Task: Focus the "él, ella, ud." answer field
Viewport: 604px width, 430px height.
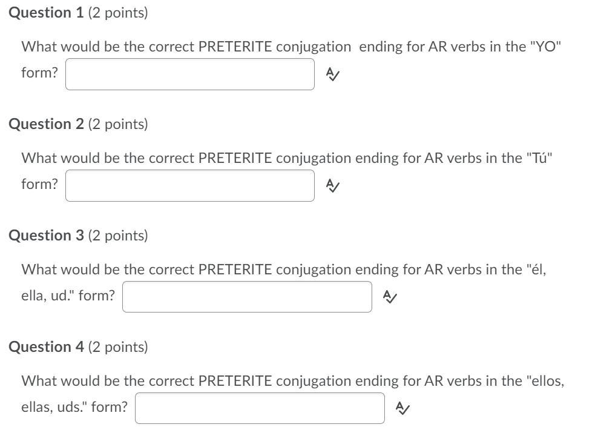Action: pos(247,297)
